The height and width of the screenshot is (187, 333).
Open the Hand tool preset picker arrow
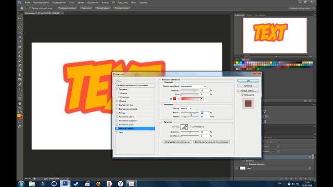pos(25,8)
